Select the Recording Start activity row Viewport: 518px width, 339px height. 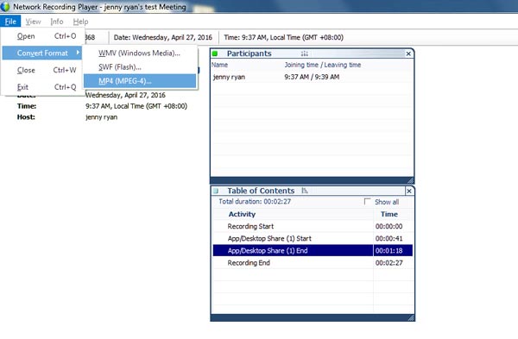[313, 227]
